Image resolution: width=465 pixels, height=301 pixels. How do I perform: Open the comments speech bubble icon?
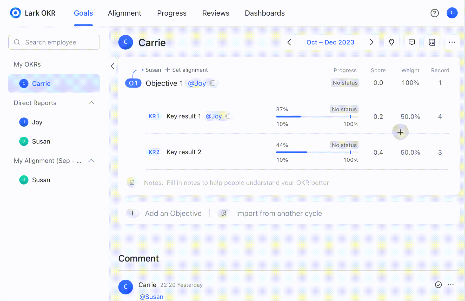click(412, 42)
